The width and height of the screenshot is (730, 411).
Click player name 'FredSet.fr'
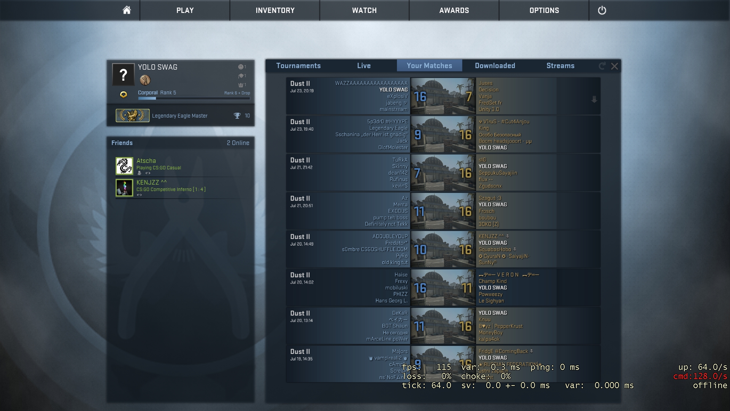[490, 103]
